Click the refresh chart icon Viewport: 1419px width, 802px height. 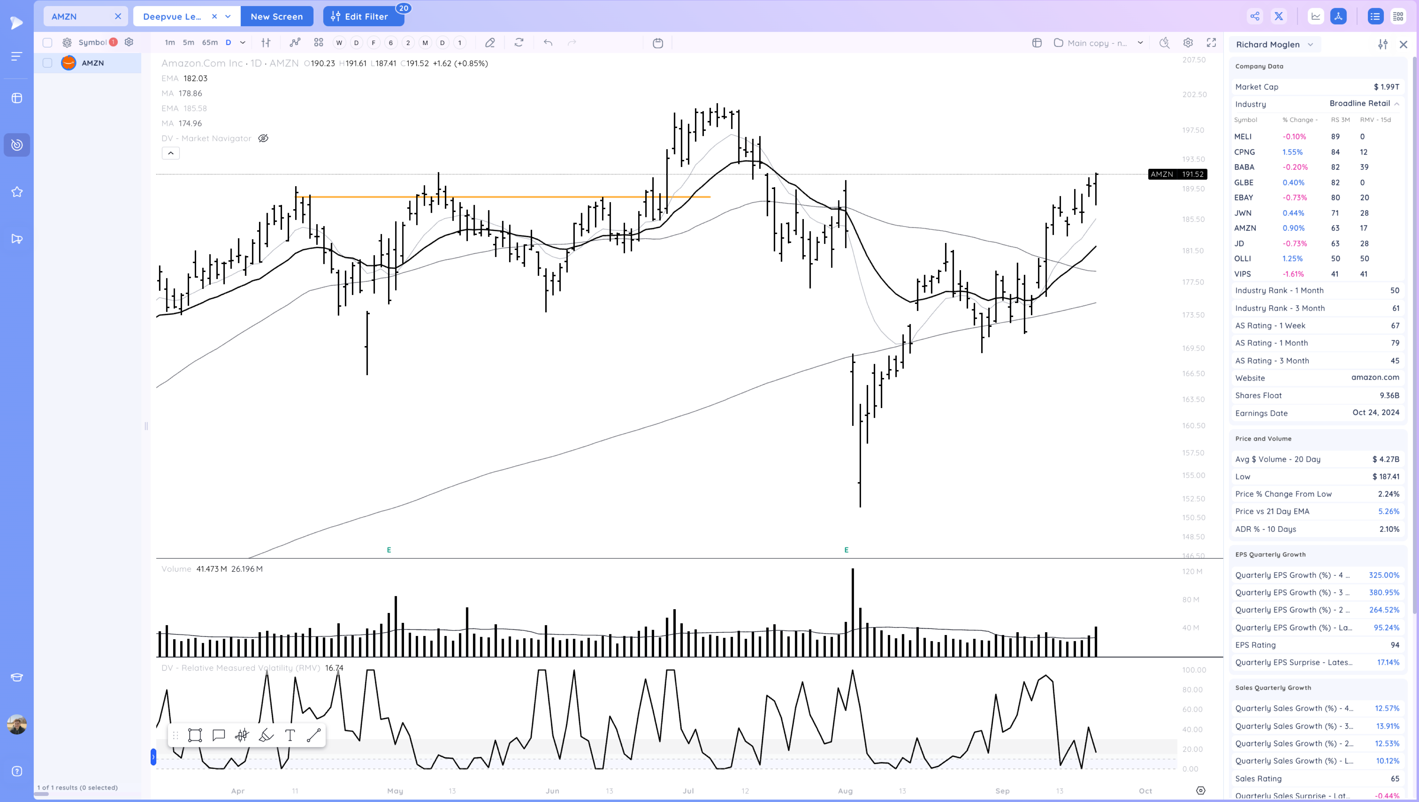coord(519,43)
